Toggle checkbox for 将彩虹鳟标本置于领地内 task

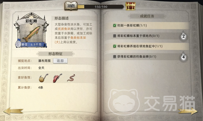115,36
